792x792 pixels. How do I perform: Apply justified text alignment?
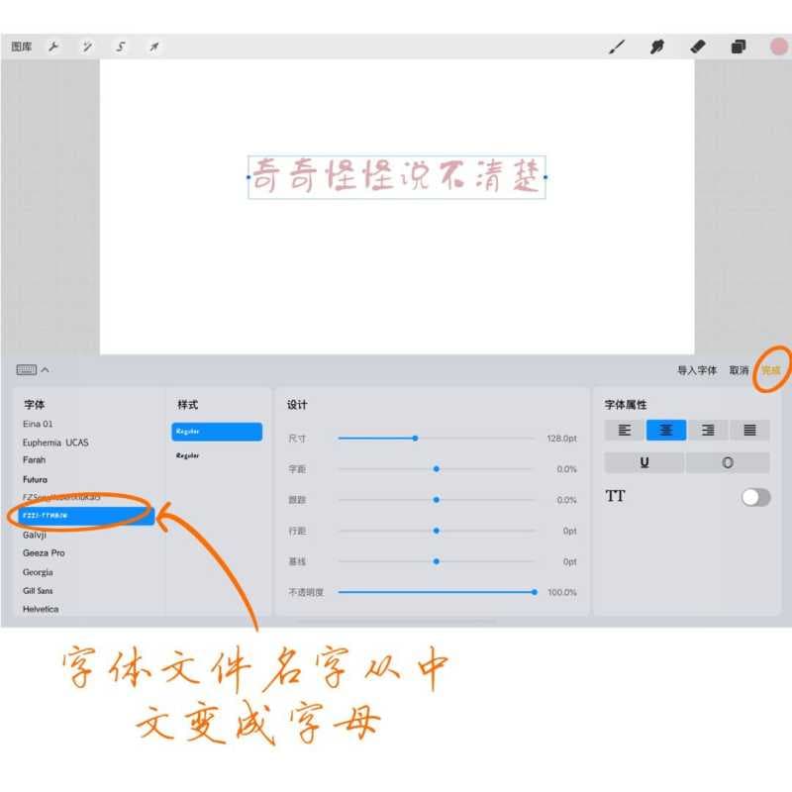[748, 430]
